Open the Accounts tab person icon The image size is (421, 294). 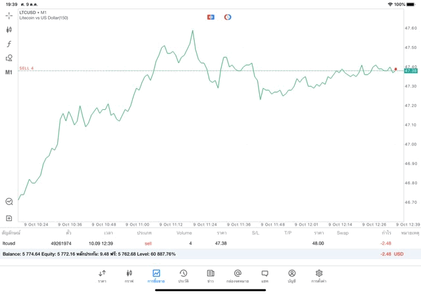pos(292,276)
